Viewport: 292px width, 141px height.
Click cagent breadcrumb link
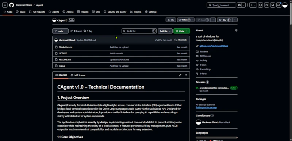[x=39, y=5]
